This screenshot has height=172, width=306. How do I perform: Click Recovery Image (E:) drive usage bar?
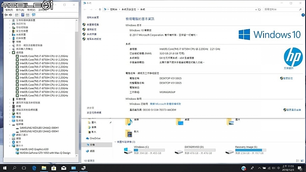tap(251, 150)
